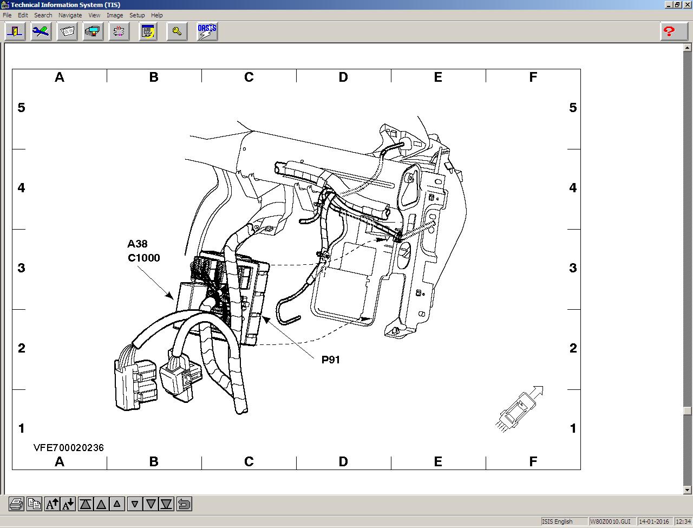Jump to last page with barred down triangle
Image resolution: width=693 pixels, height=528 pixels.
(x=166, y=504)
